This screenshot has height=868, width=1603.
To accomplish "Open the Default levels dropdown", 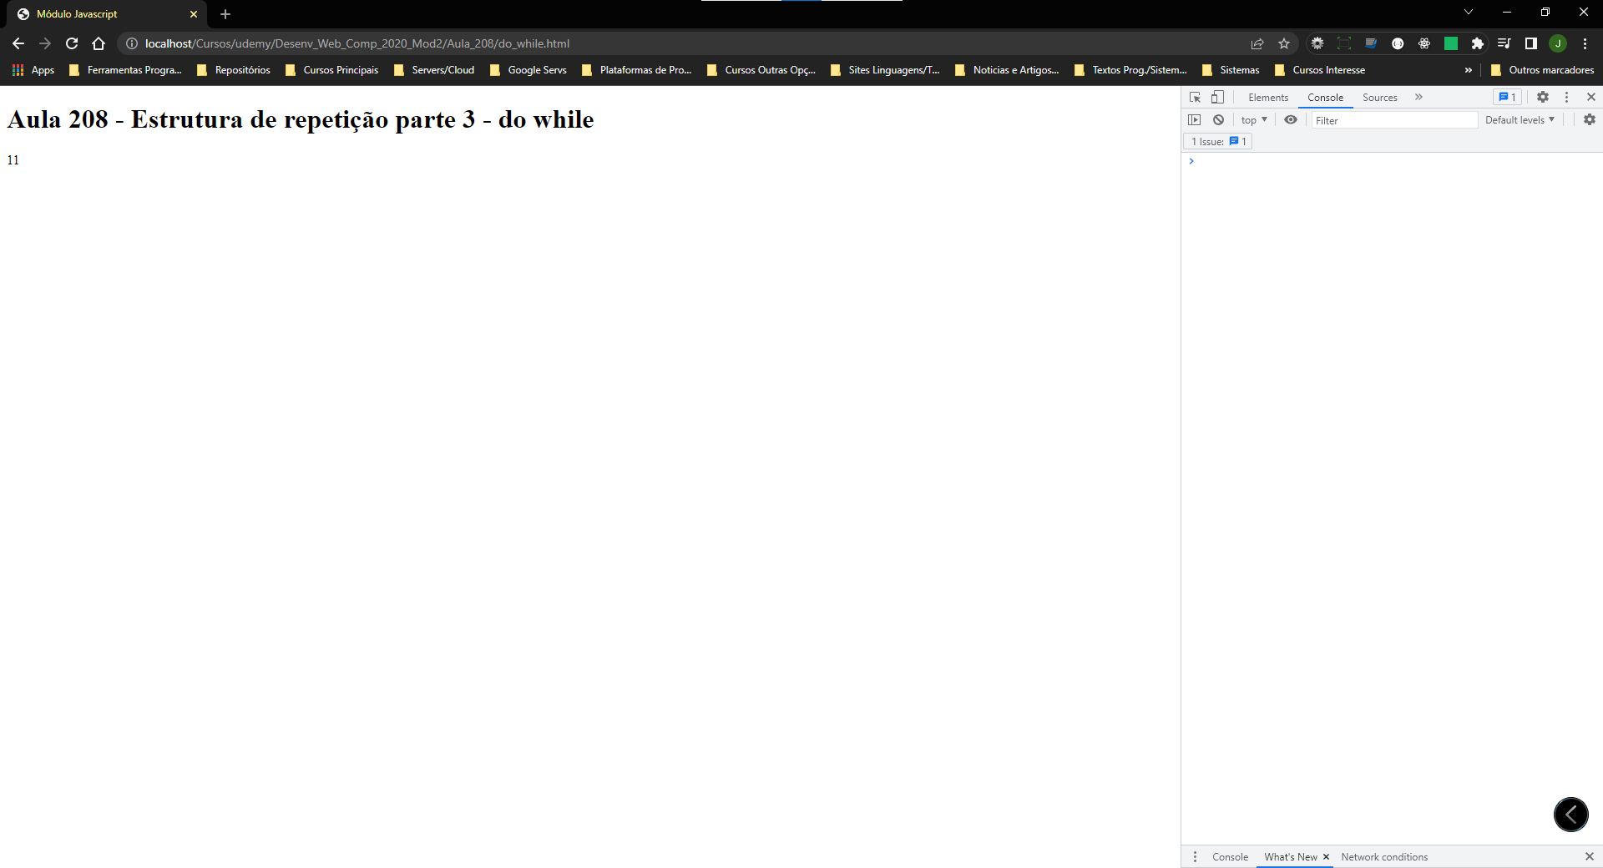I will 1520,120.
